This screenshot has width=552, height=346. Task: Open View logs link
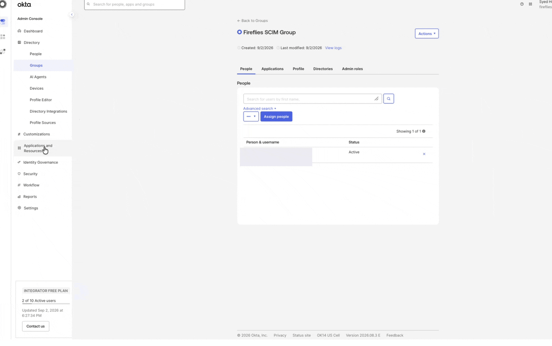[333, 48]
